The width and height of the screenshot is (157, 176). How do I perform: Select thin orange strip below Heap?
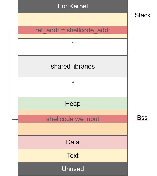(73, 112)
